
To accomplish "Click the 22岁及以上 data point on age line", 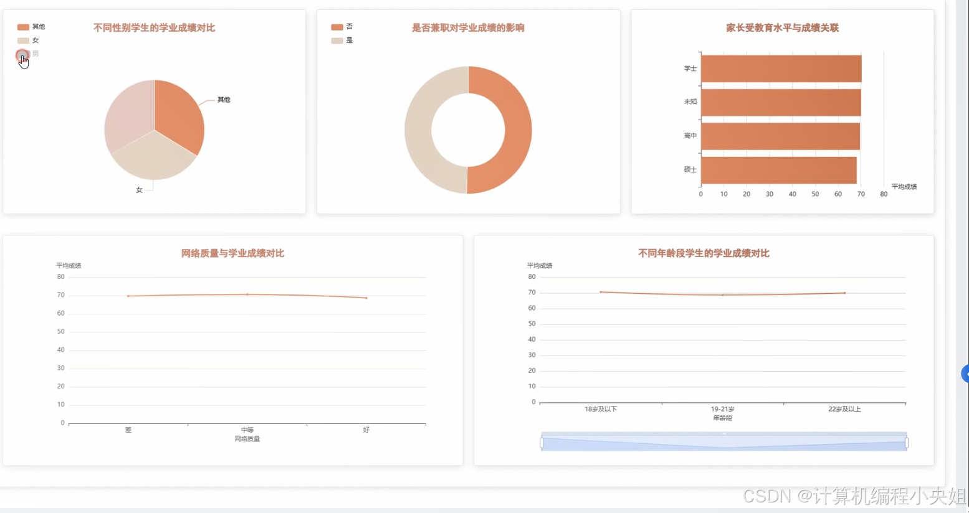I will click(x=845, y=293).
